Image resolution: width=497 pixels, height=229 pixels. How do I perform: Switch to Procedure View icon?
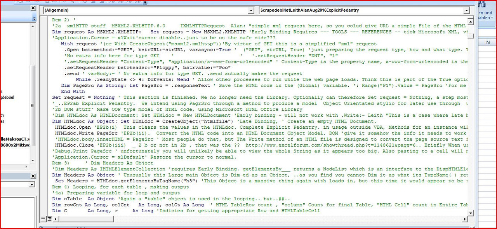pos(43,219)
